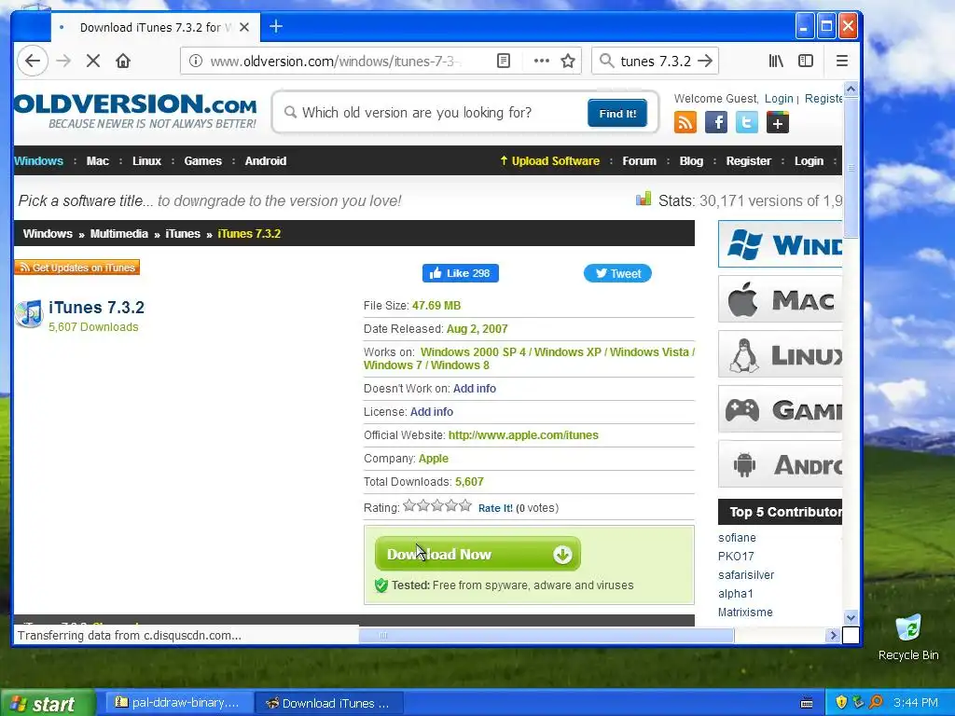Viewport: 955px width, 716px height.
Task: Open the Linux category banner
Action: tap(781, 354)
